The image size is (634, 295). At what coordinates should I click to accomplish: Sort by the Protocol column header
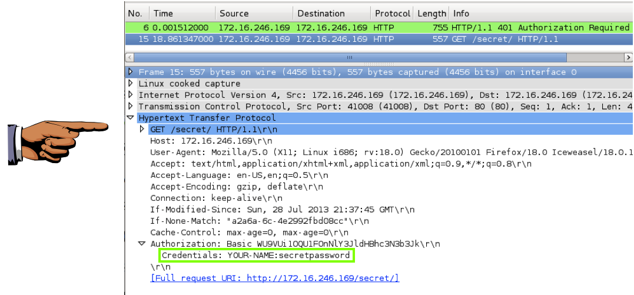click(393, 14)
